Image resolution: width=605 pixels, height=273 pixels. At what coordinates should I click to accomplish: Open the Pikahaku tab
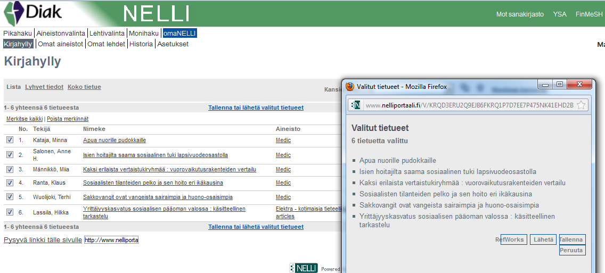coord(18,34)
